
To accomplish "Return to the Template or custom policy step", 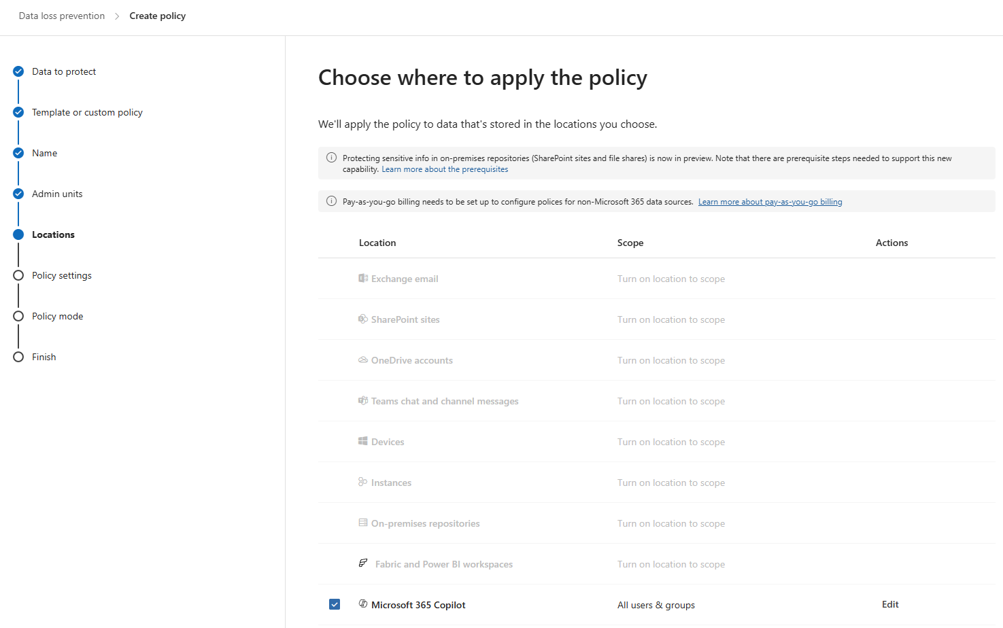I will pos(87,112).
